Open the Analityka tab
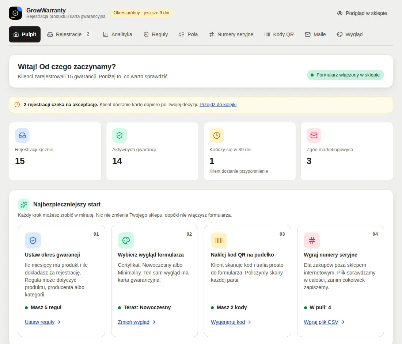The width and height of the screenshot is (402, 344). point(117,34)
